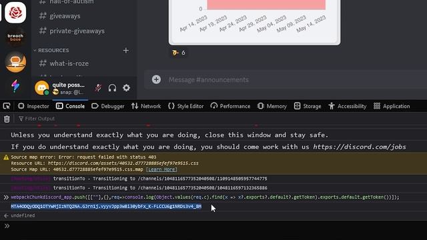The height and width of the screenshot is (240, 427).
Task: Click the highlighted token output line
Action: [x=106, y=207]
